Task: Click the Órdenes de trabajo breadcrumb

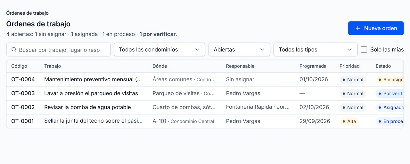Action: pyautogui.click(x=28, y=13)
